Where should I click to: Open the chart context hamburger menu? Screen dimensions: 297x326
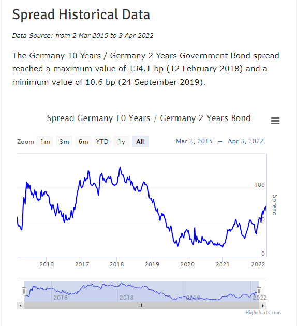[275, 121]
